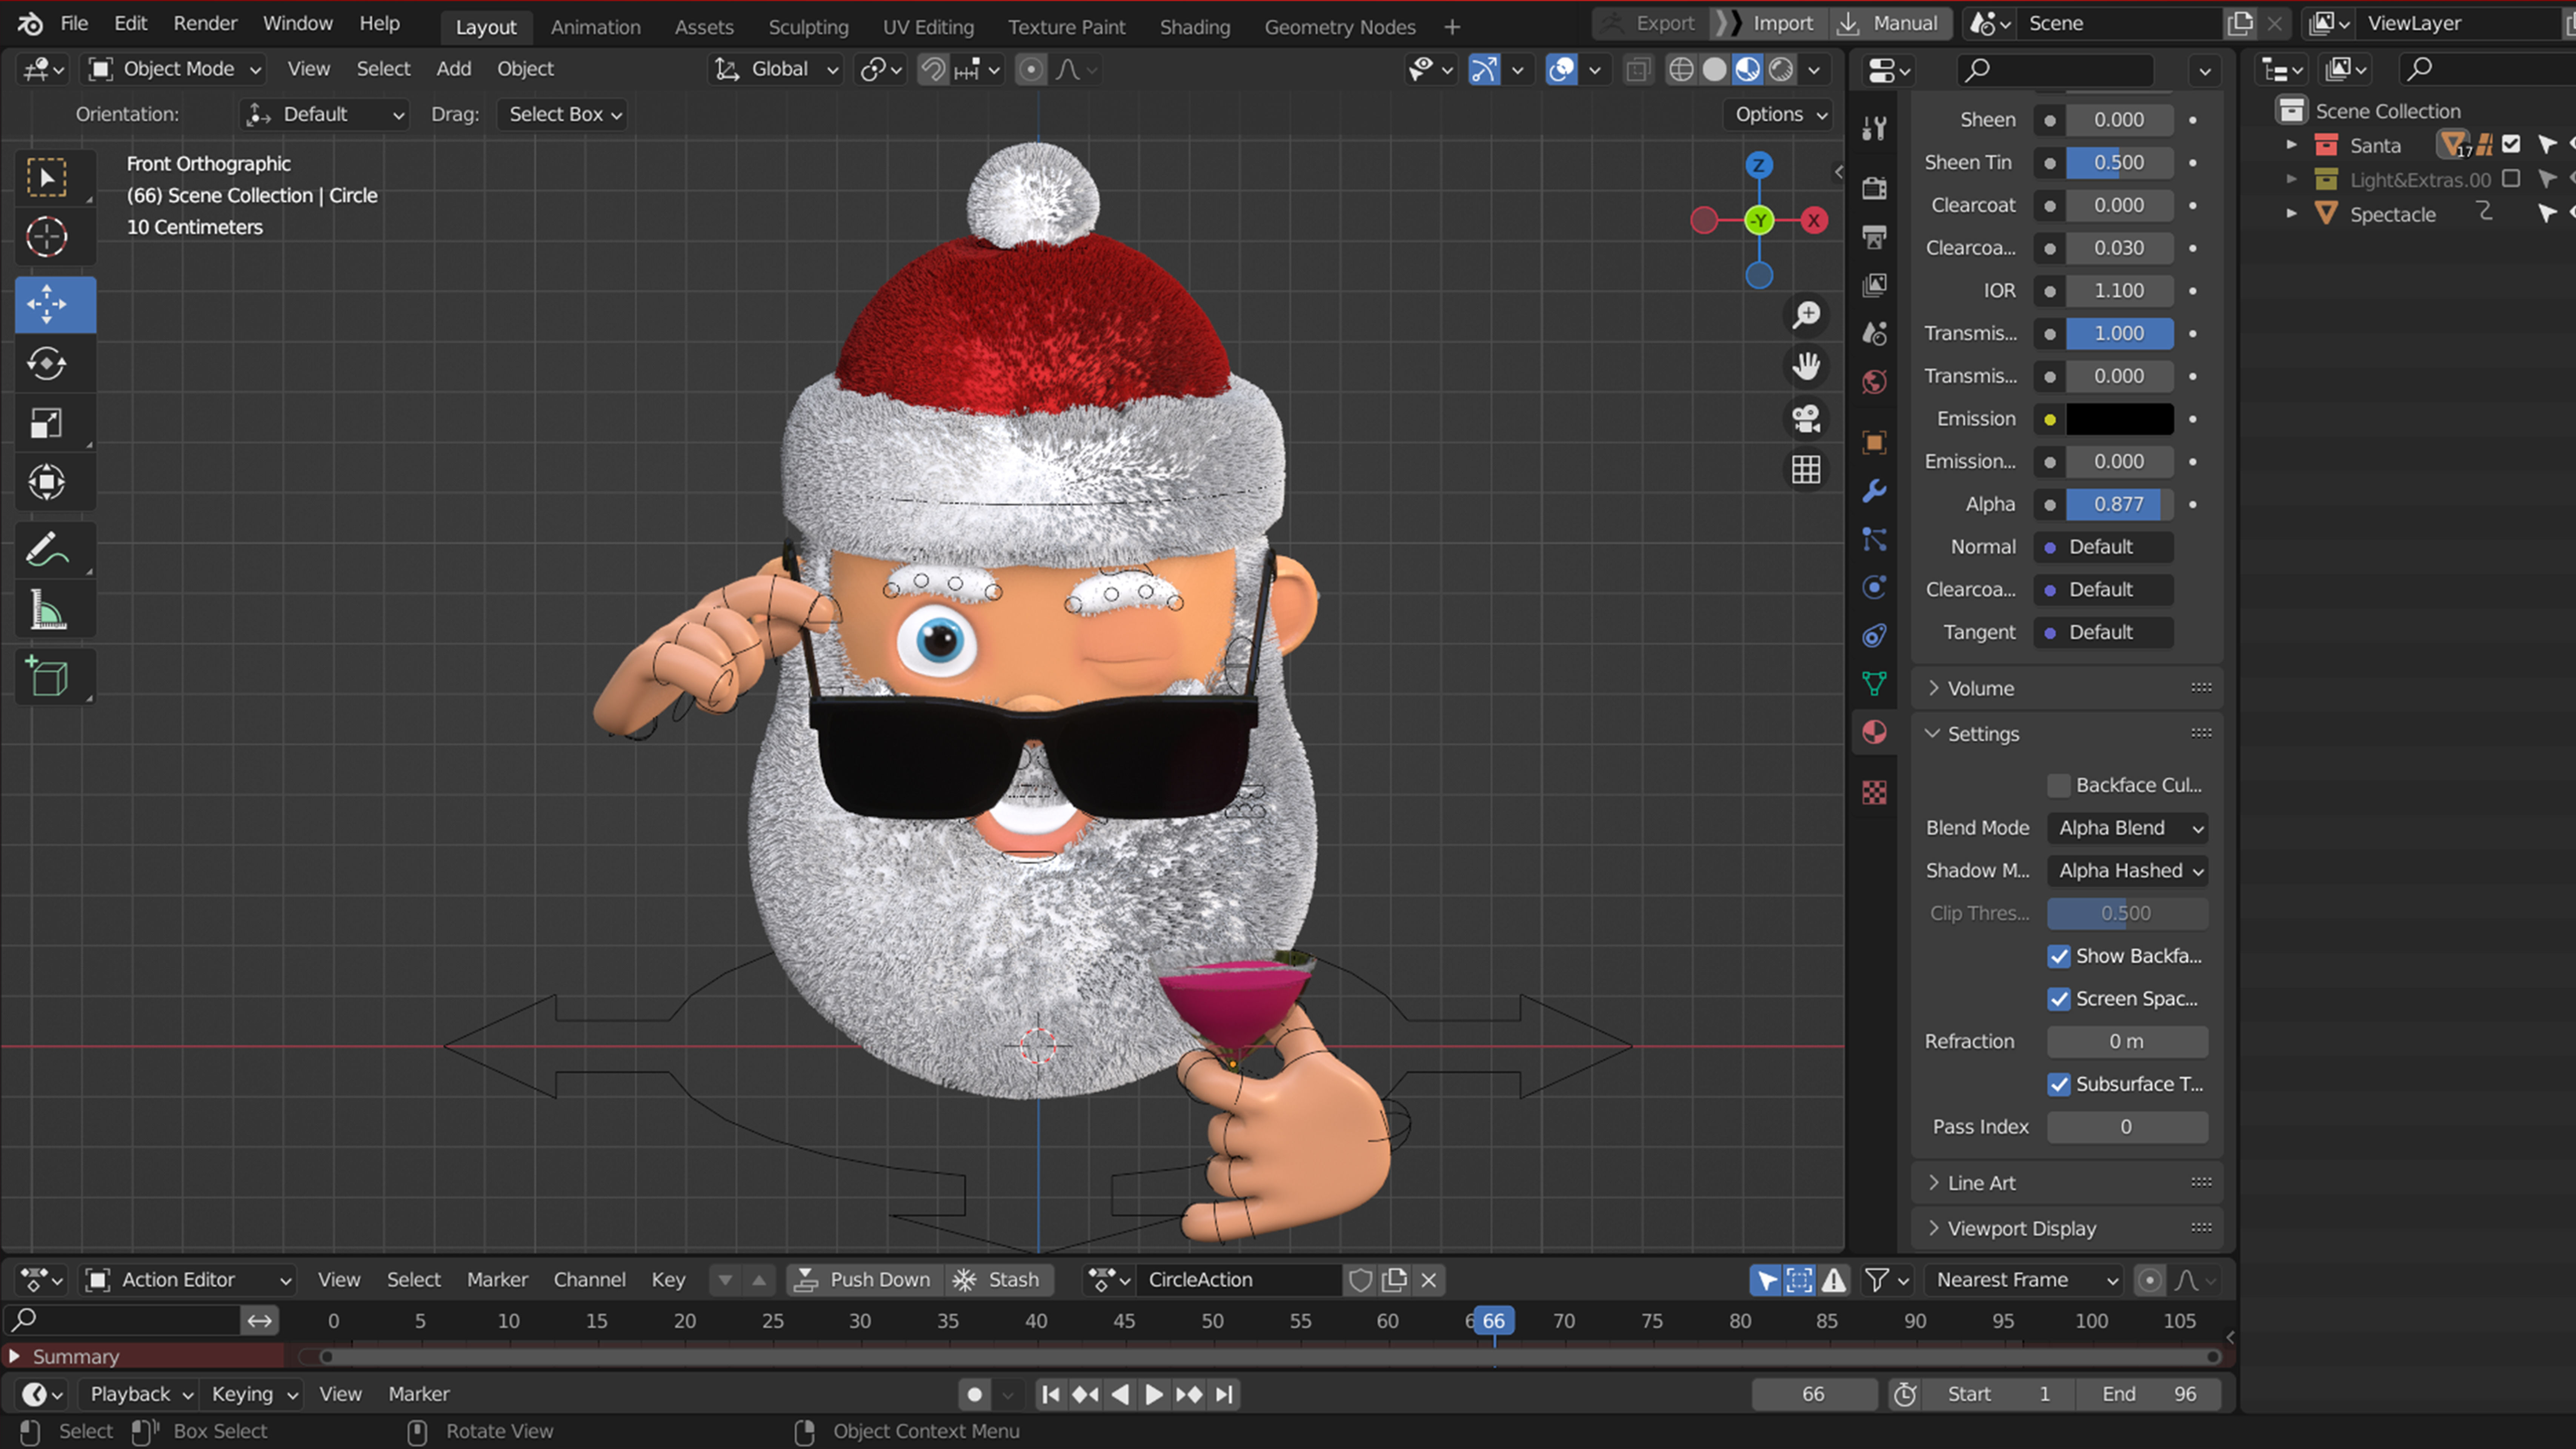Screen dimensions: 2576x1449
Task: Click the viewport zoom magnifier icon
Action: click(x=1806, y=315)
